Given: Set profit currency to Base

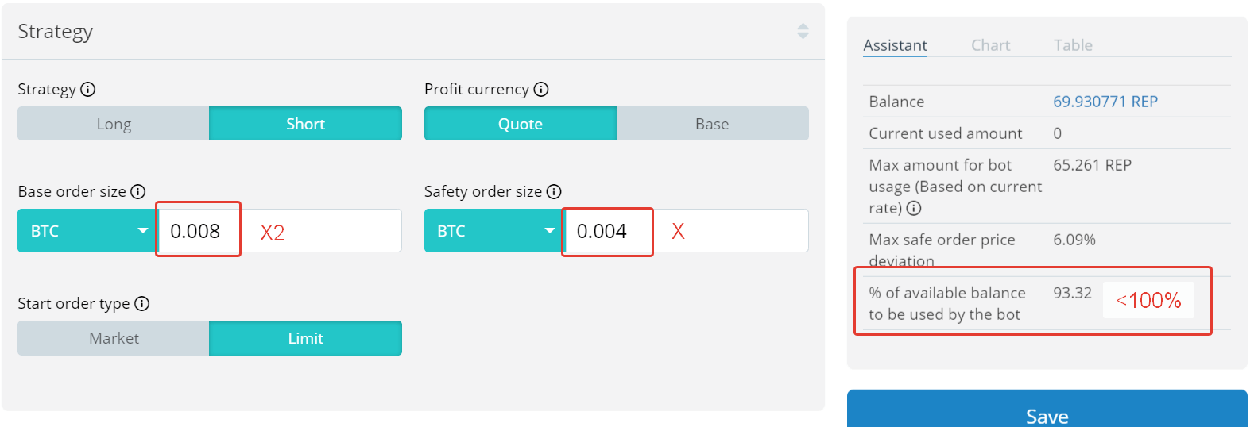Looking at the screenshot, I should (x=712, y=124).
